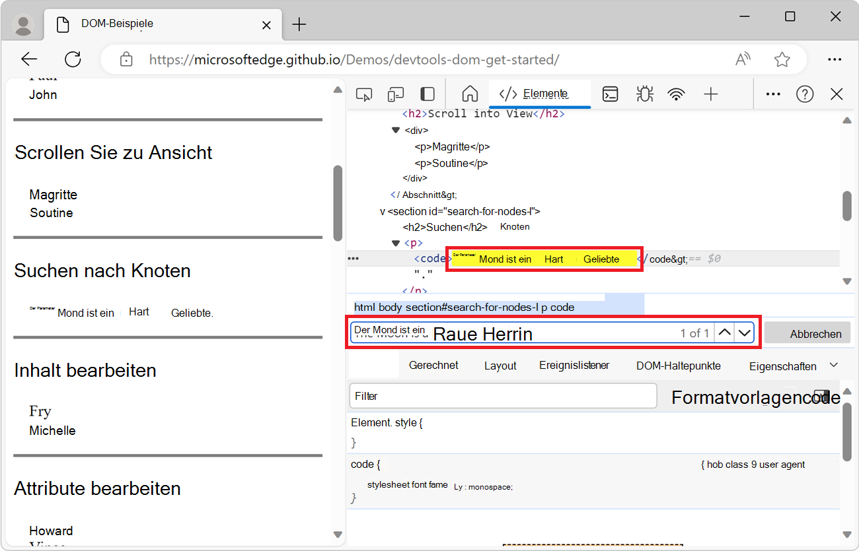
Task: Switch to the Elemente tab
Action: pos(540,94)
